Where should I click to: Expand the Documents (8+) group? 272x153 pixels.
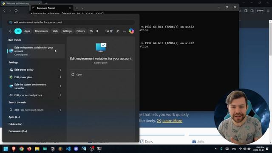18,131
